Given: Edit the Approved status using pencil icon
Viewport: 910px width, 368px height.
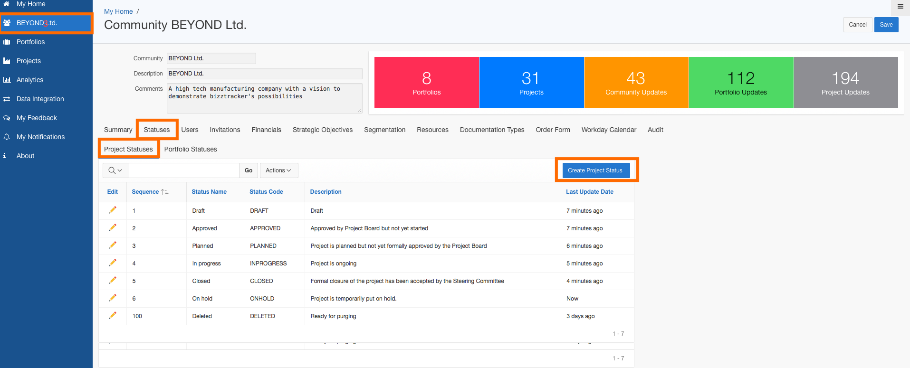Looking at the screenshot, I should tap(113, 227).
